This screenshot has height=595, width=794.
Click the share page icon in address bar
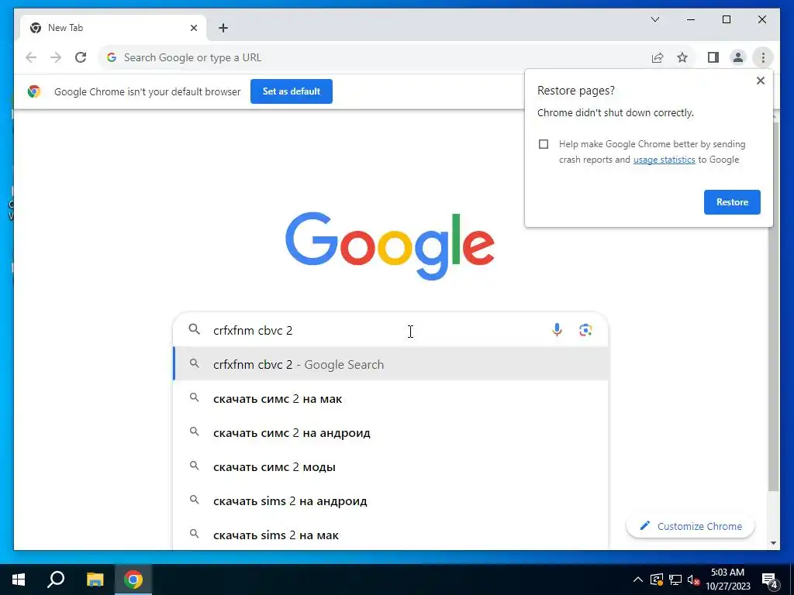(658, 57)
